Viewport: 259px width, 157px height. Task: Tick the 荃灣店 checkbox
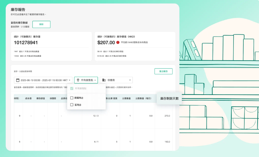pos(72,105)
